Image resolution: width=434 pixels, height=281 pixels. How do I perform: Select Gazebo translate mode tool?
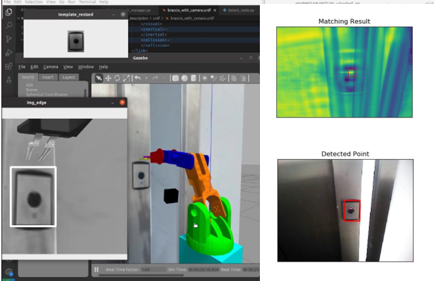pyautogui.click(x=108, y=79)
